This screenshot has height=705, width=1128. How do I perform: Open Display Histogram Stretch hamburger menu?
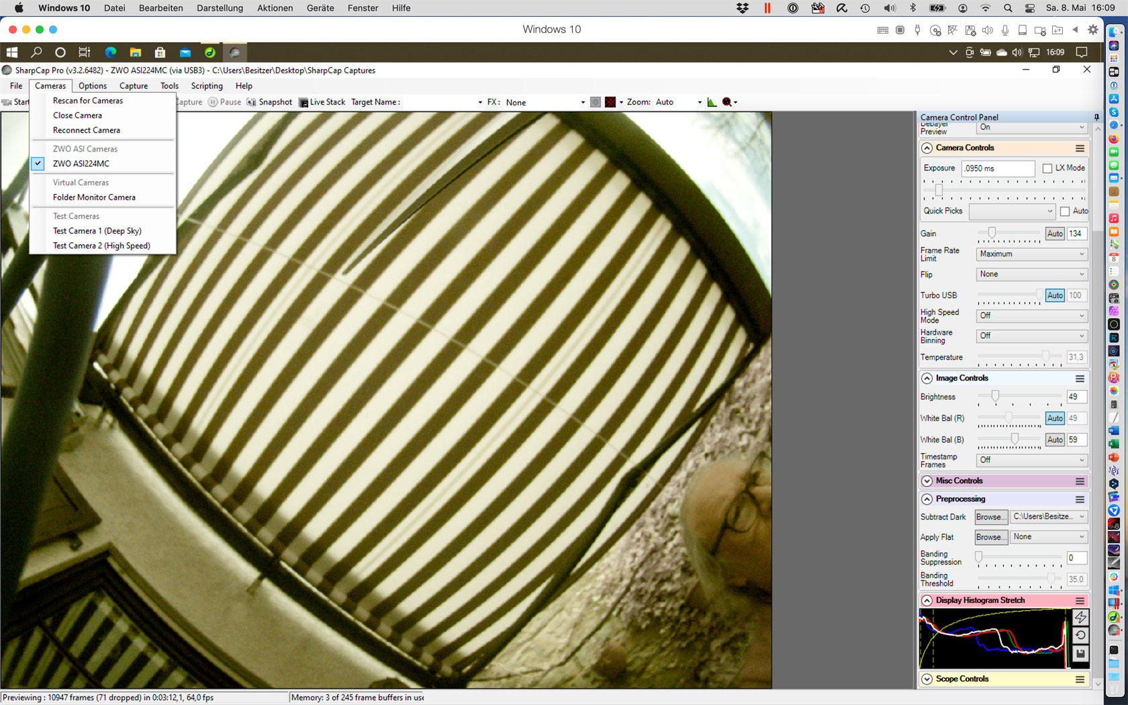point(1080,601)
